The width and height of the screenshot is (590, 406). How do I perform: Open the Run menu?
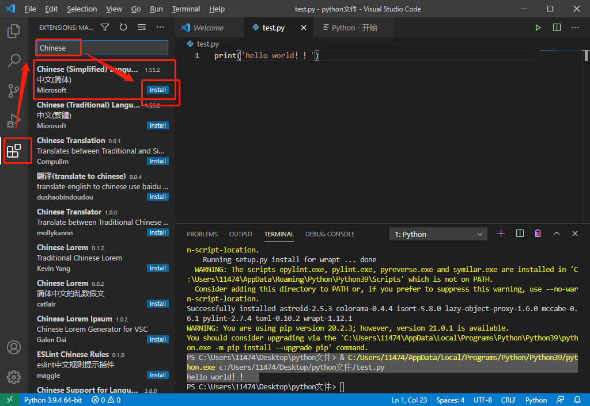(x=156, y=9)
